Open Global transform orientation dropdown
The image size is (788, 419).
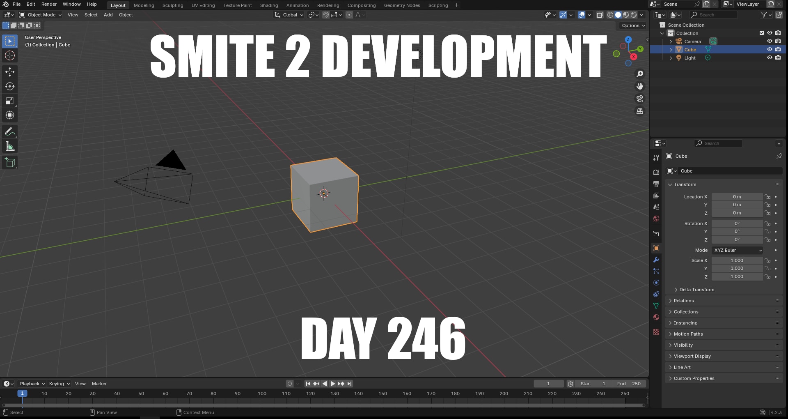point(289,15)
